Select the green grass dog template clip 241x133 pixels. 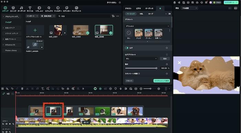coord(103,111)
